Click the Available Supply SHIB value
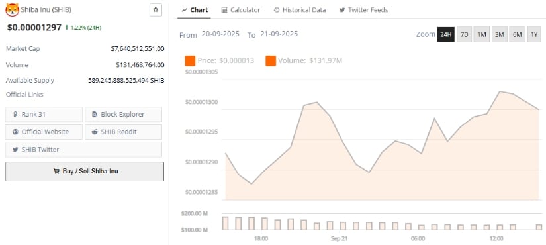Image resolution: width=546 pixels, height=245 pixels. pyautogui.click(x=126, y=81)
